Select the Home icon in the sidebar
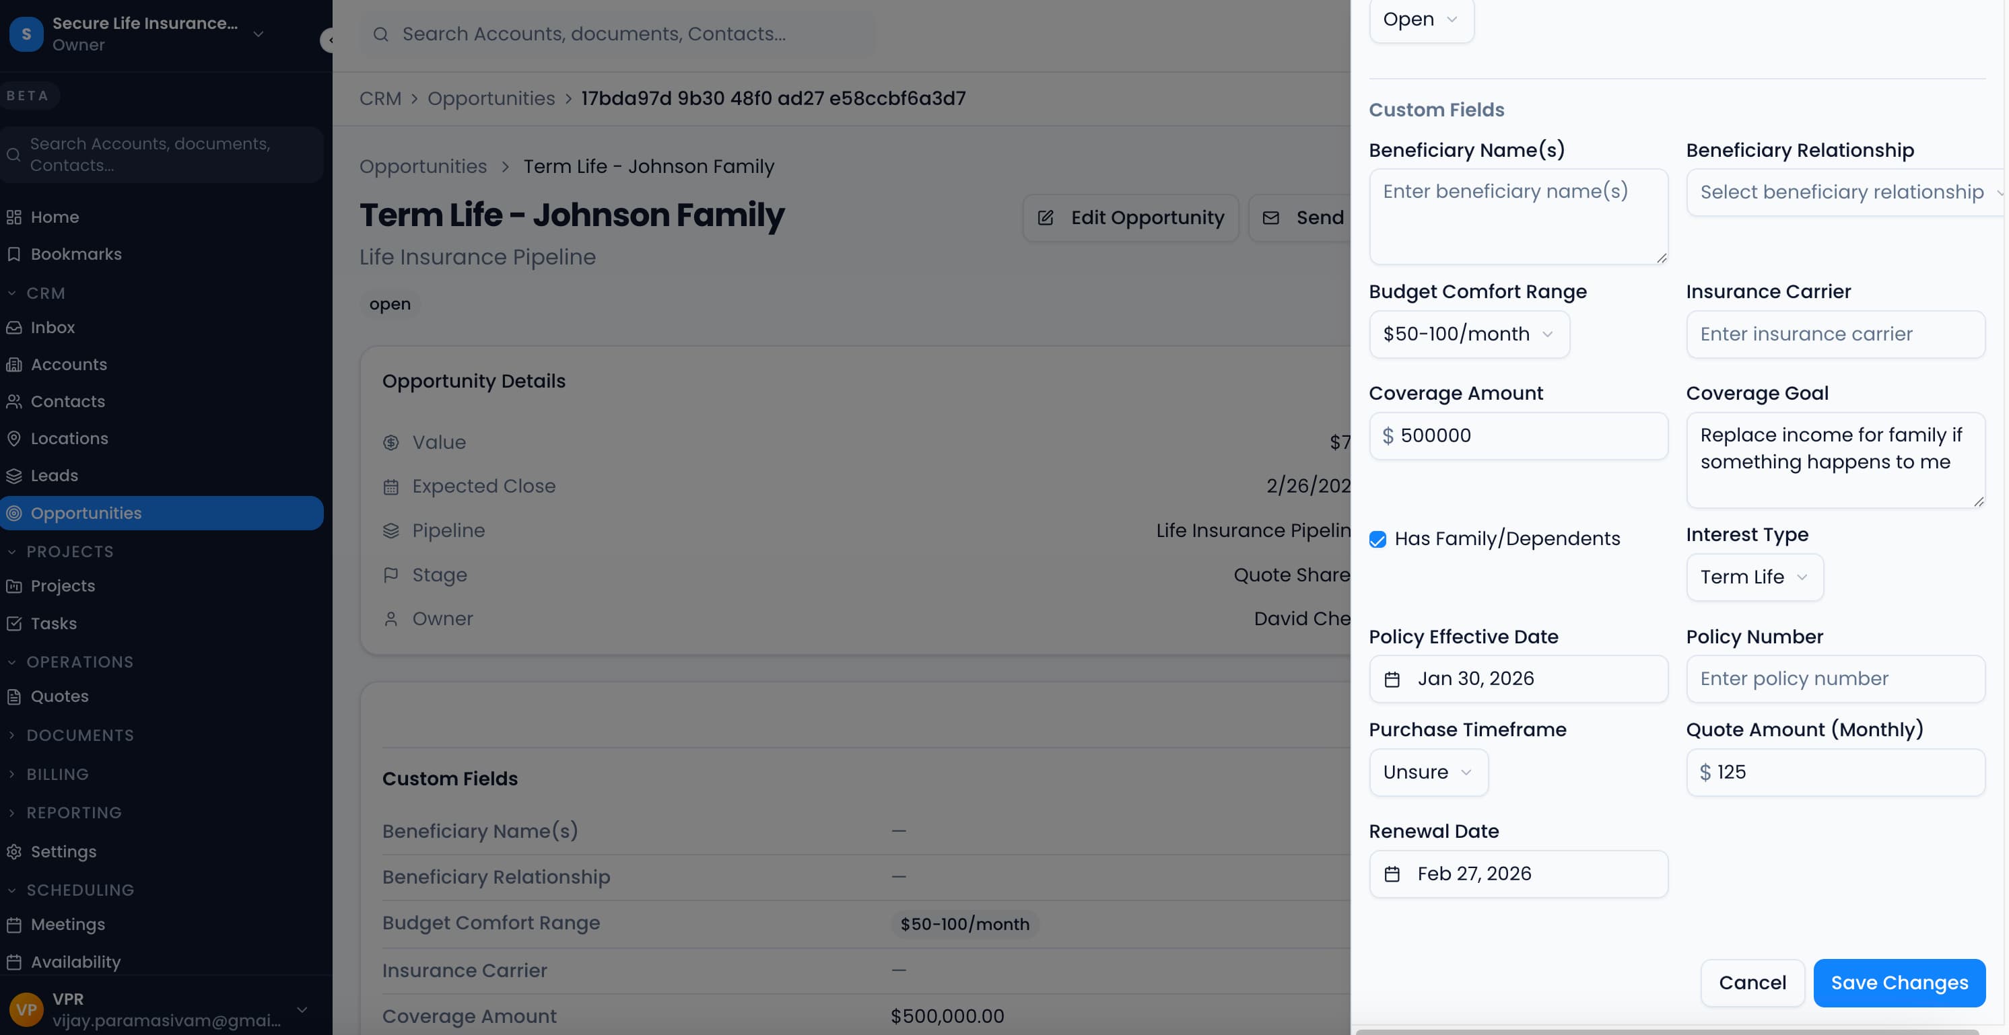Image resolution: width=2009 pixels, height=1035 pixels. [x=15, y=217]
